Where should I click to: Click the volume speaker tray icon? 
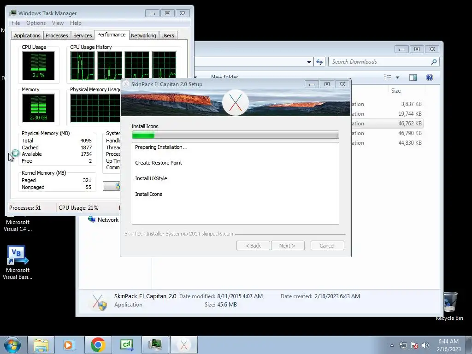pyautogui.click(x=425, y=345)
